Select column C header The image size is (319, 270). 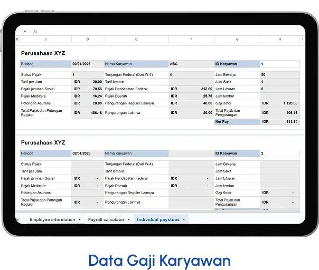click(45, 40)
